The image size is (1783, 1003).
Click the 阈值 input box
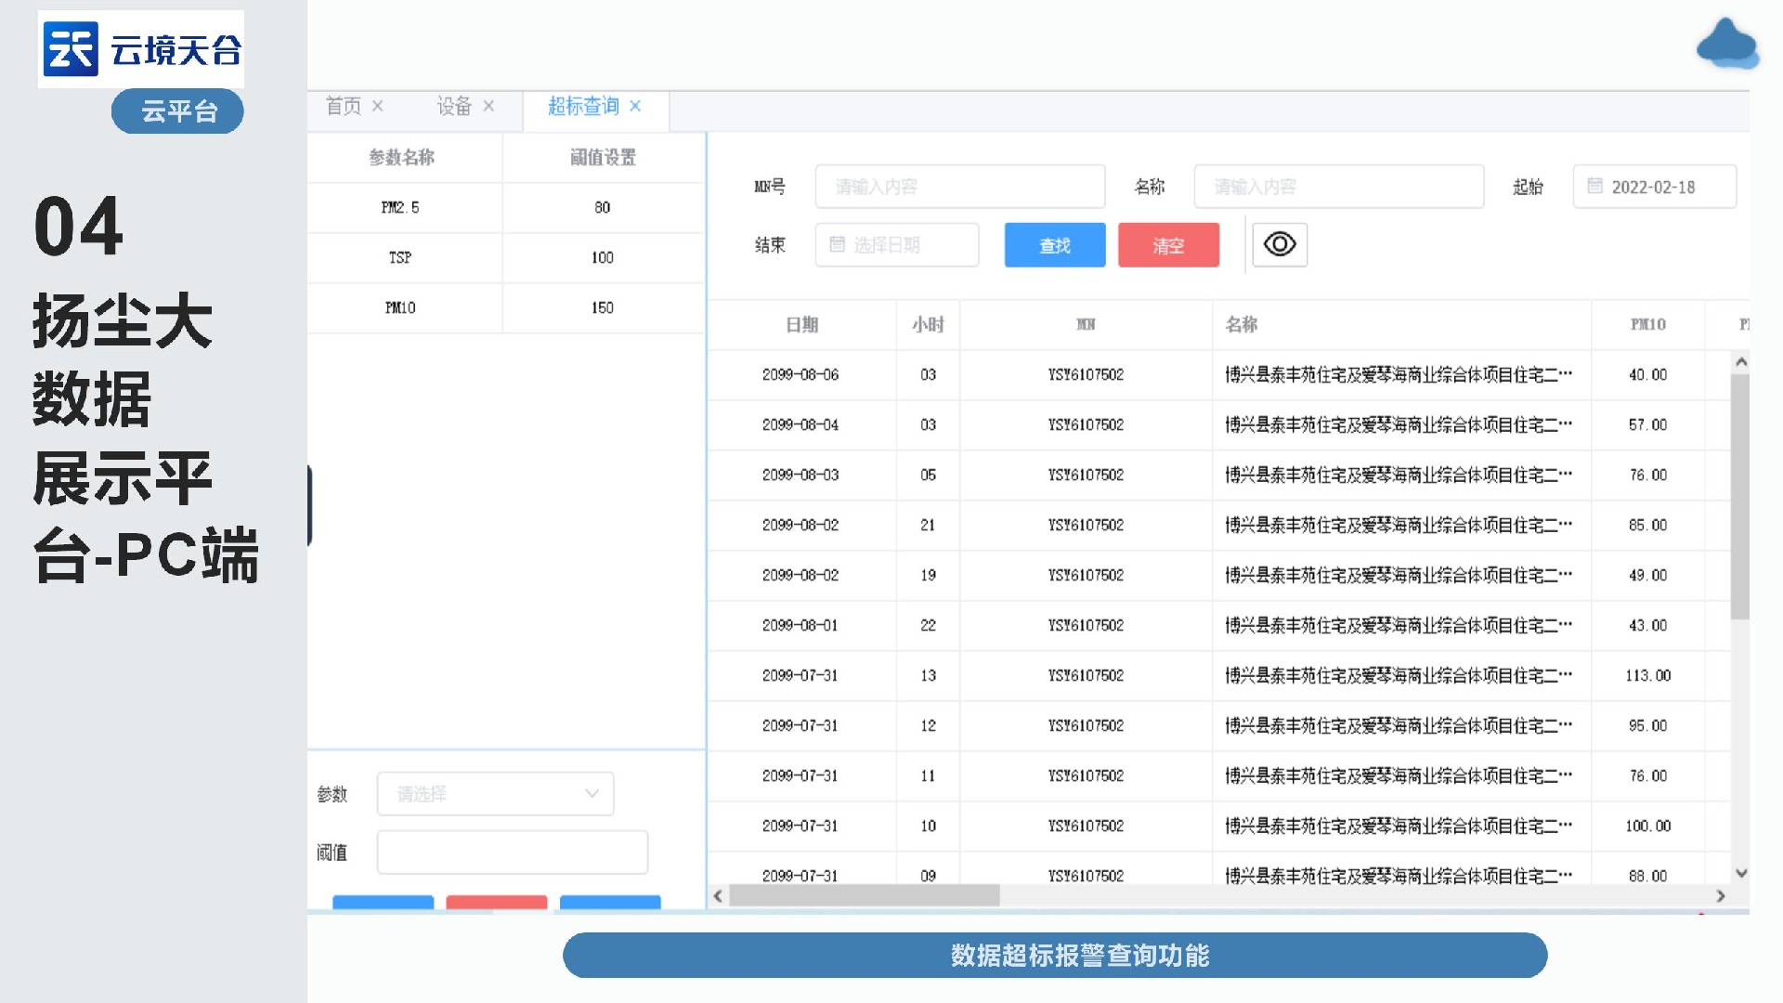click(512, 852)
